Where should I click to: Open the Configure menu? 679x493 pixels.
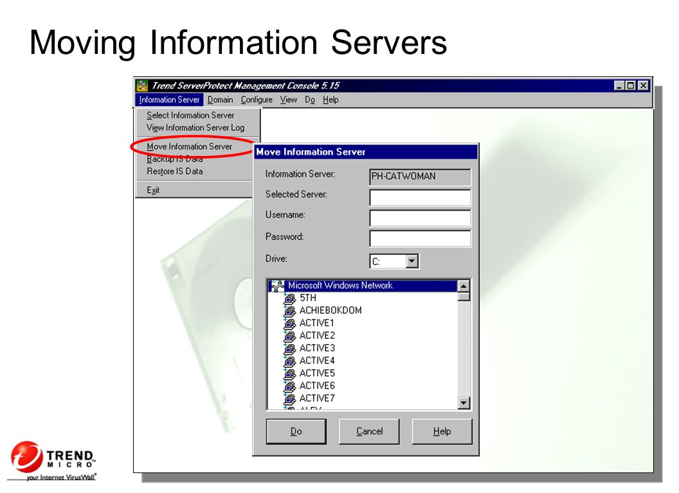tap(257, 100)
